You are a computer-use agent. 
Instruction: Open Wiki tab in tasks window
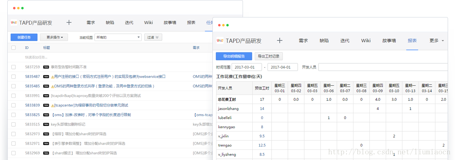pyautogui.click(x=148, y=22)
